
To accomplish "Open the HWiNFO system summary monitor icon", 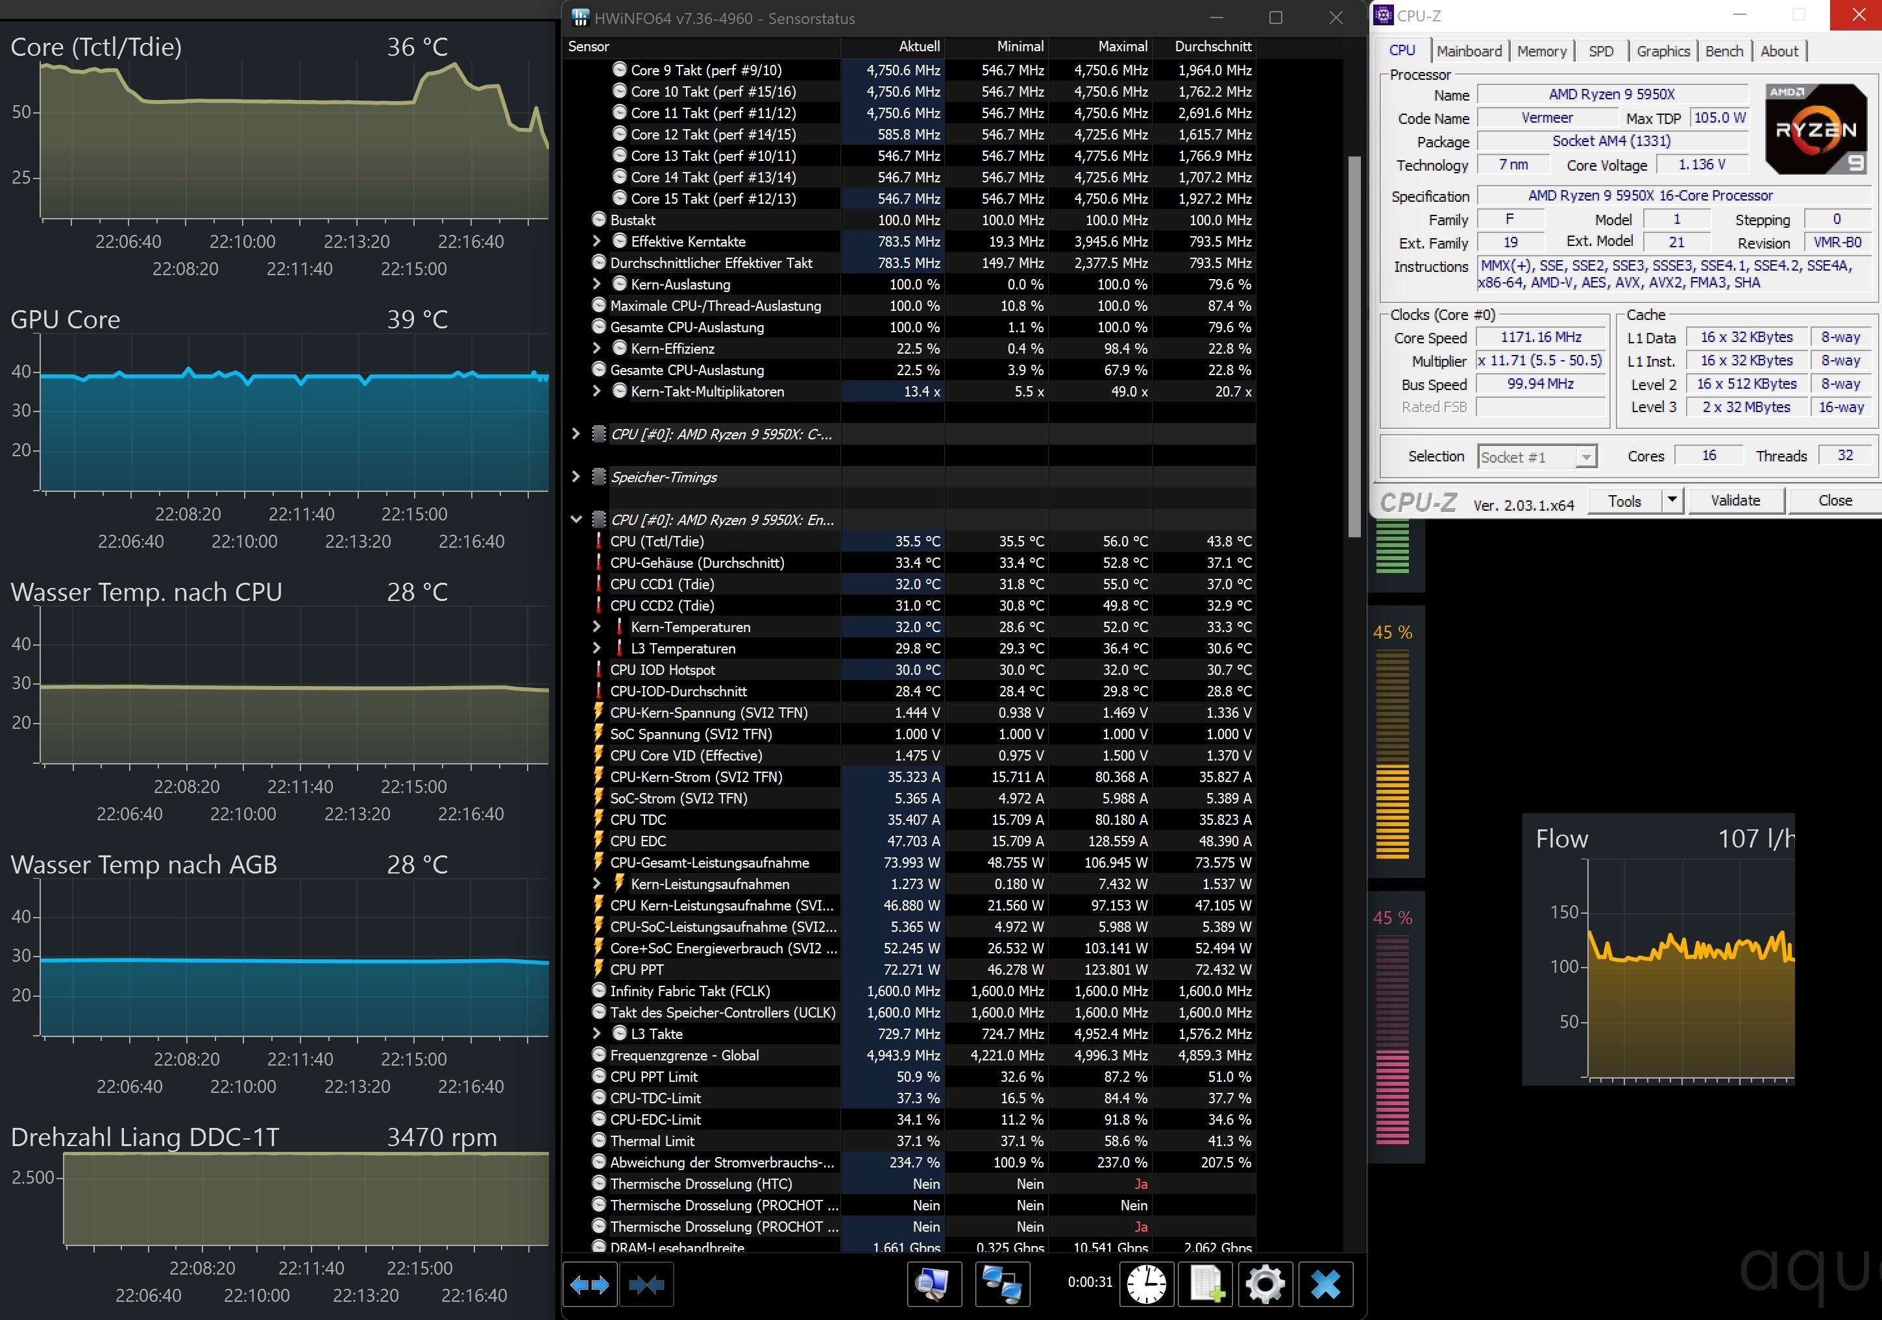I will pos(934,1284).
